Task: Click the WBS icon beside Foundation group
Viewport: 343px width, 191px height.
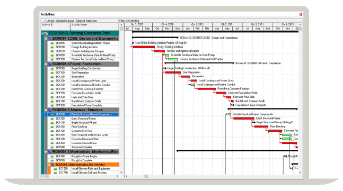Action: [49, 64]
